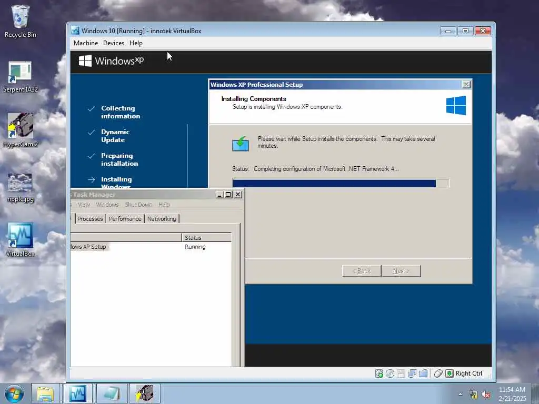Image resolution: width=539 pixels, height=404 pixels.
Task: Select the Windows XP Setup task row
Action: 151,247
